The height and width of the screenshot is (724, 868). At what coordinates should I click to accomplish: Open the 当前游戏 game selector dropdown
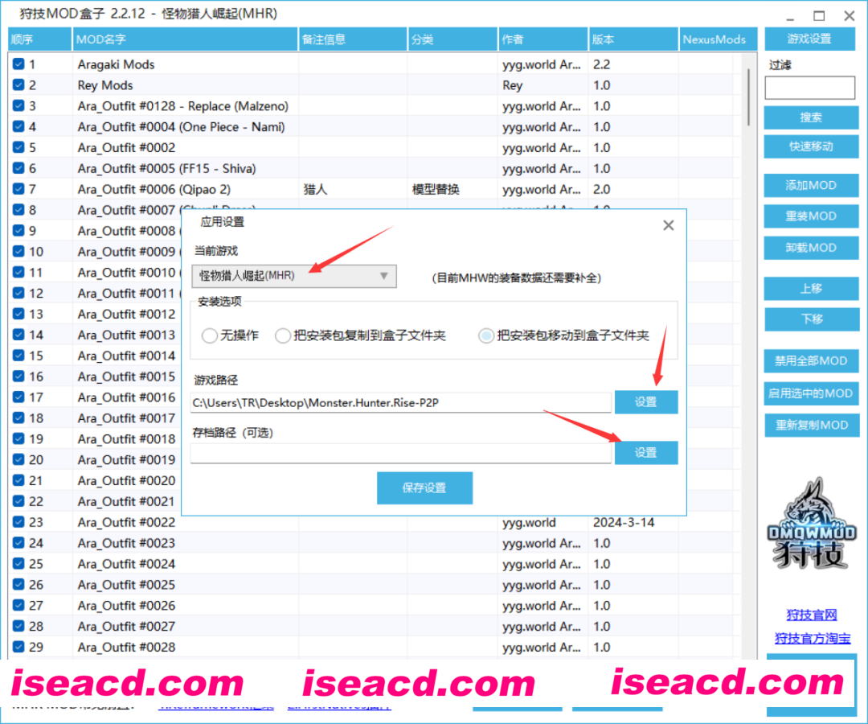tap(384, 276)
